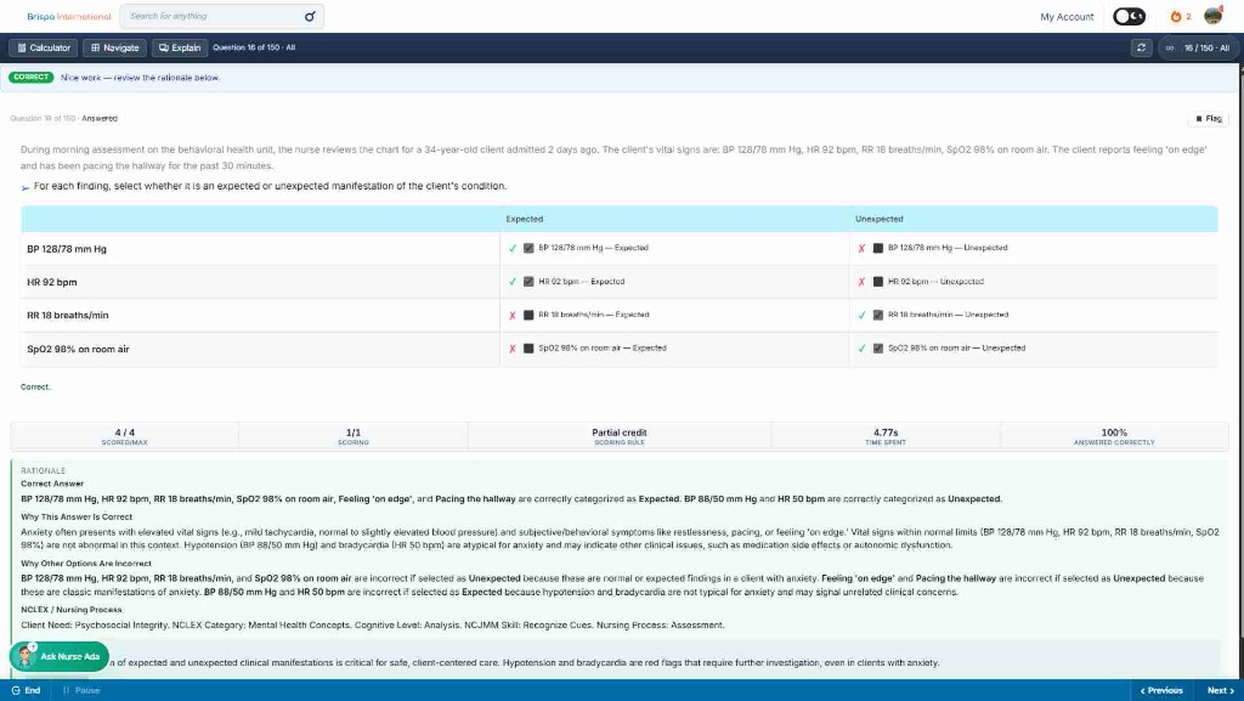Open My Account
1244x701 pixels.
[x=1067, y=17]
